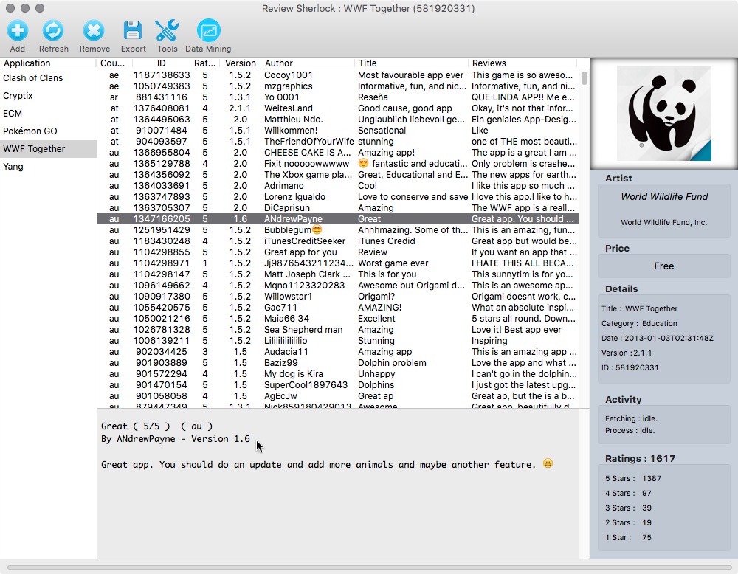This screenshot has height=574, width=738.
Task: Select review by author DiCaprisun
Action: tap(338, 208)
